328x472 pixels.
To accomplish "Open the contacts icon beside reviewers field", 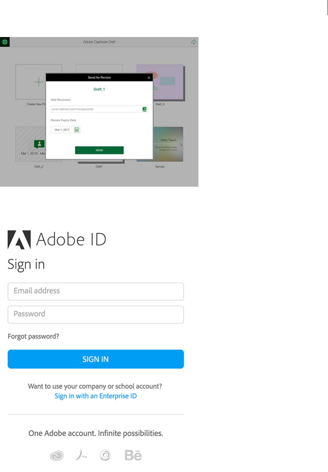I will [x=144, y=109].
